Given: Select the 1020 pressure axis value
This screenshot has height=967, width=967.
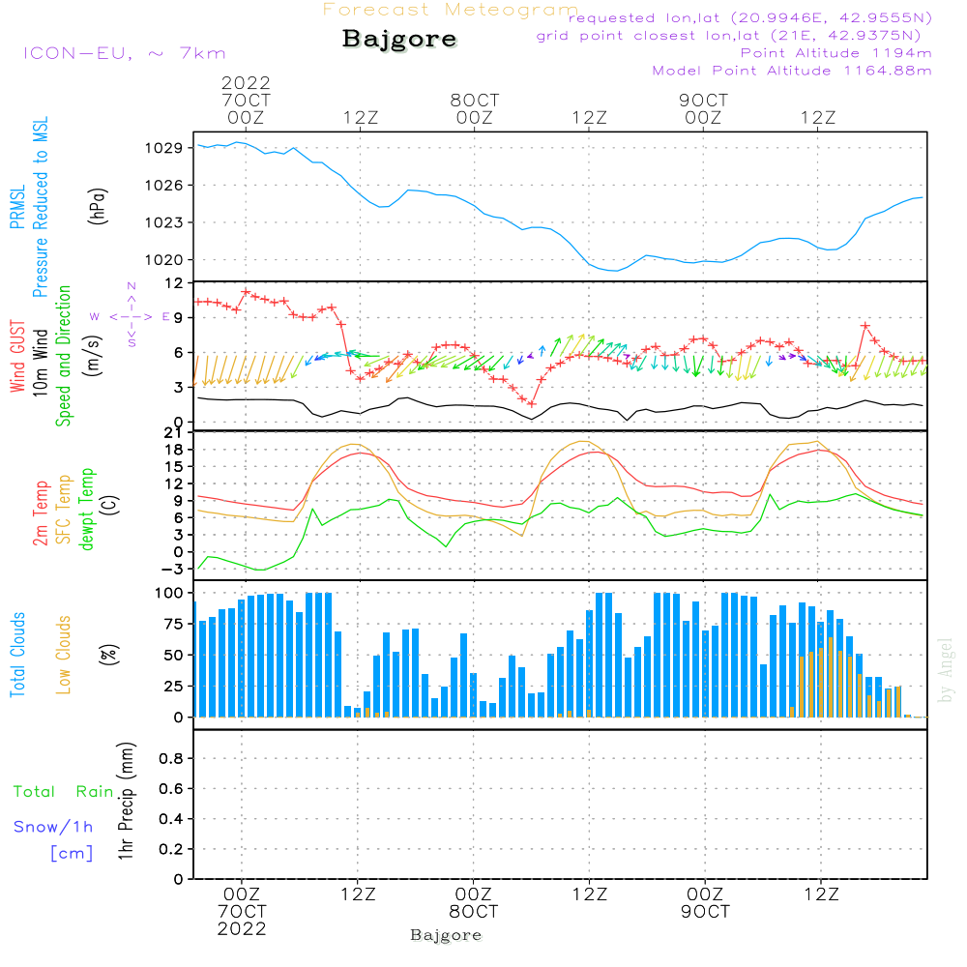Looking at the screenshot, I should click(164, 259).
